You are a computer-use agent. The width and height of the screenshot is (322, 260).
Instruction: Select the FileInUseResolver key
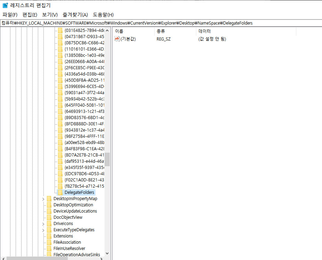(x=69, y=248)
